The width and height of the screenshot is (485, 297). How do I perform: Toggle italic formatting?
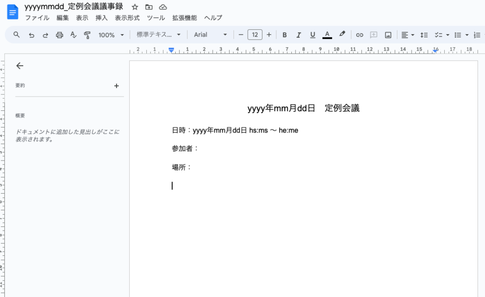pos(298,35)
